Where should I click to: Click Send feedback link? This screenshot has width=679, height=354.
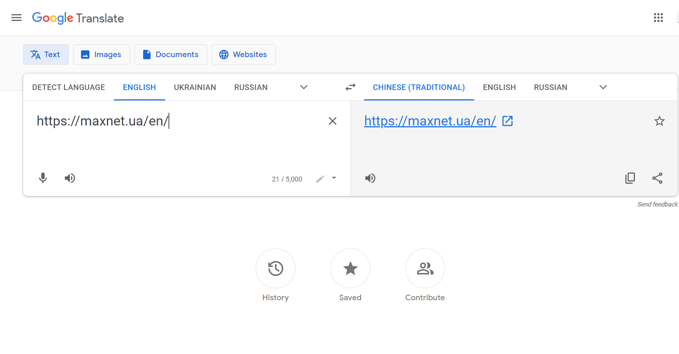coord(657,204)
